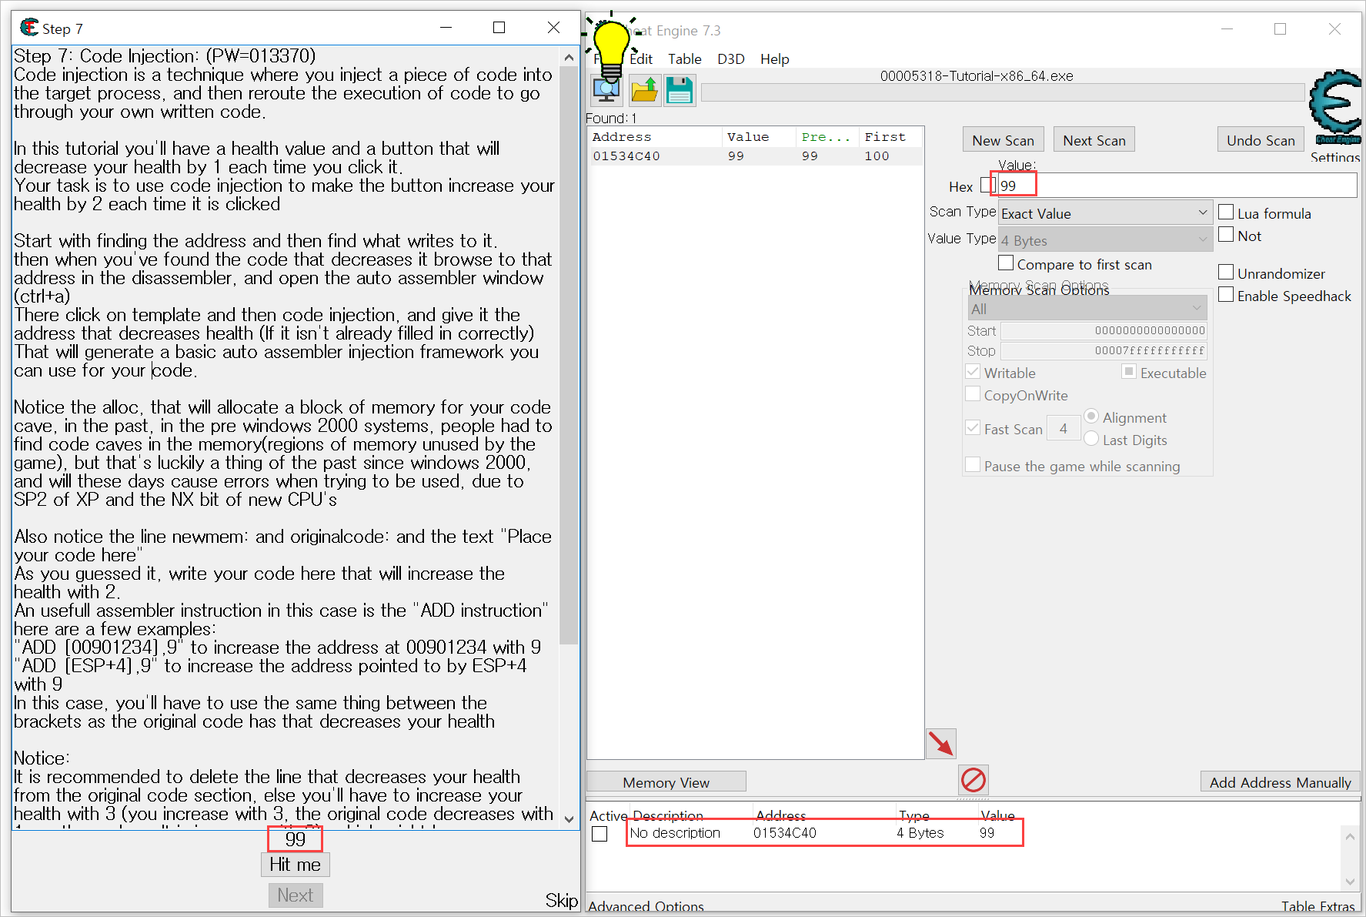Click the '4 Bytes' type in address list

920,833
